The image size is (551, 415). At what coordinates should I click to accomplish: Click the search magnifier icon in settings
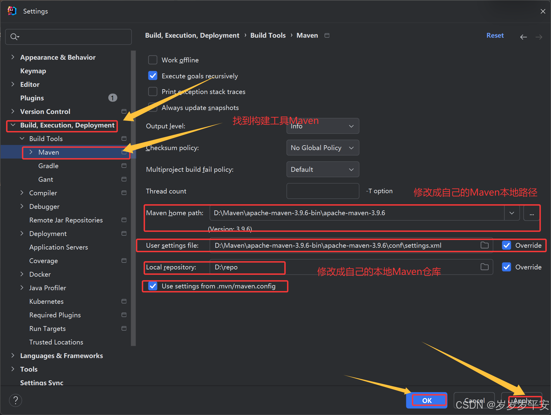[14, 37]
